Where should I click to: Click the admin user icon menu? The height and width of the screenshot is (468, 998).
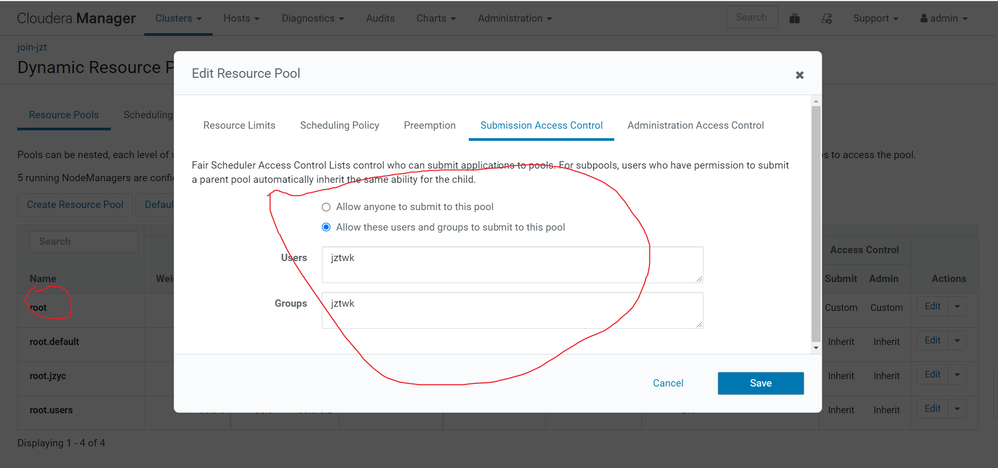coord(944,18)
